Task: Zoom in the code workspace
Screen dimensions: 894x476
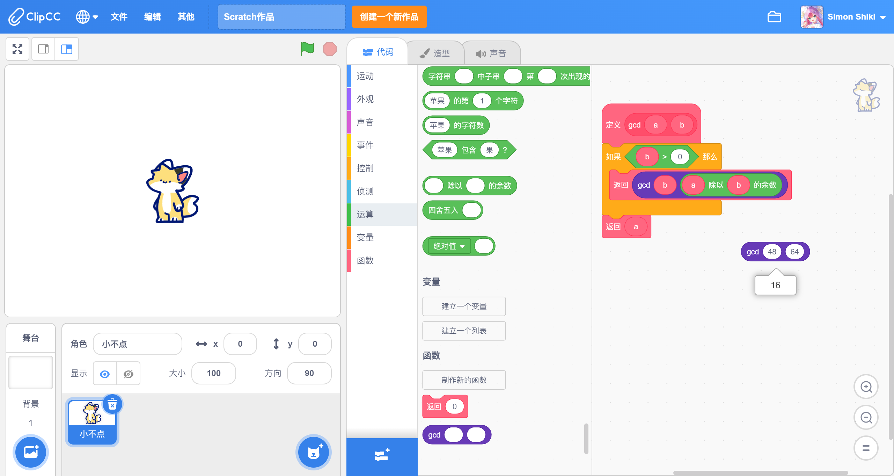Action: click(x=866, y=387)
